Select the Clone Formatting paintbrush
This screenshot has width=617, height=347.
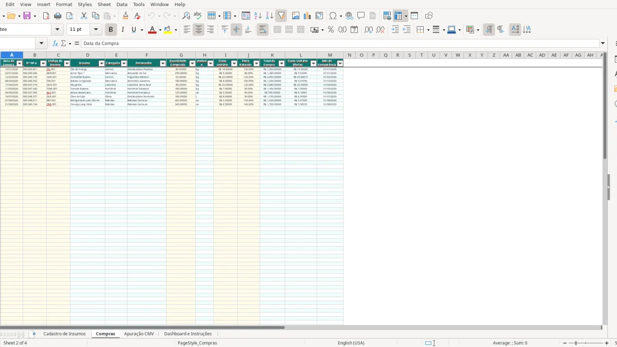pos(125,16)
